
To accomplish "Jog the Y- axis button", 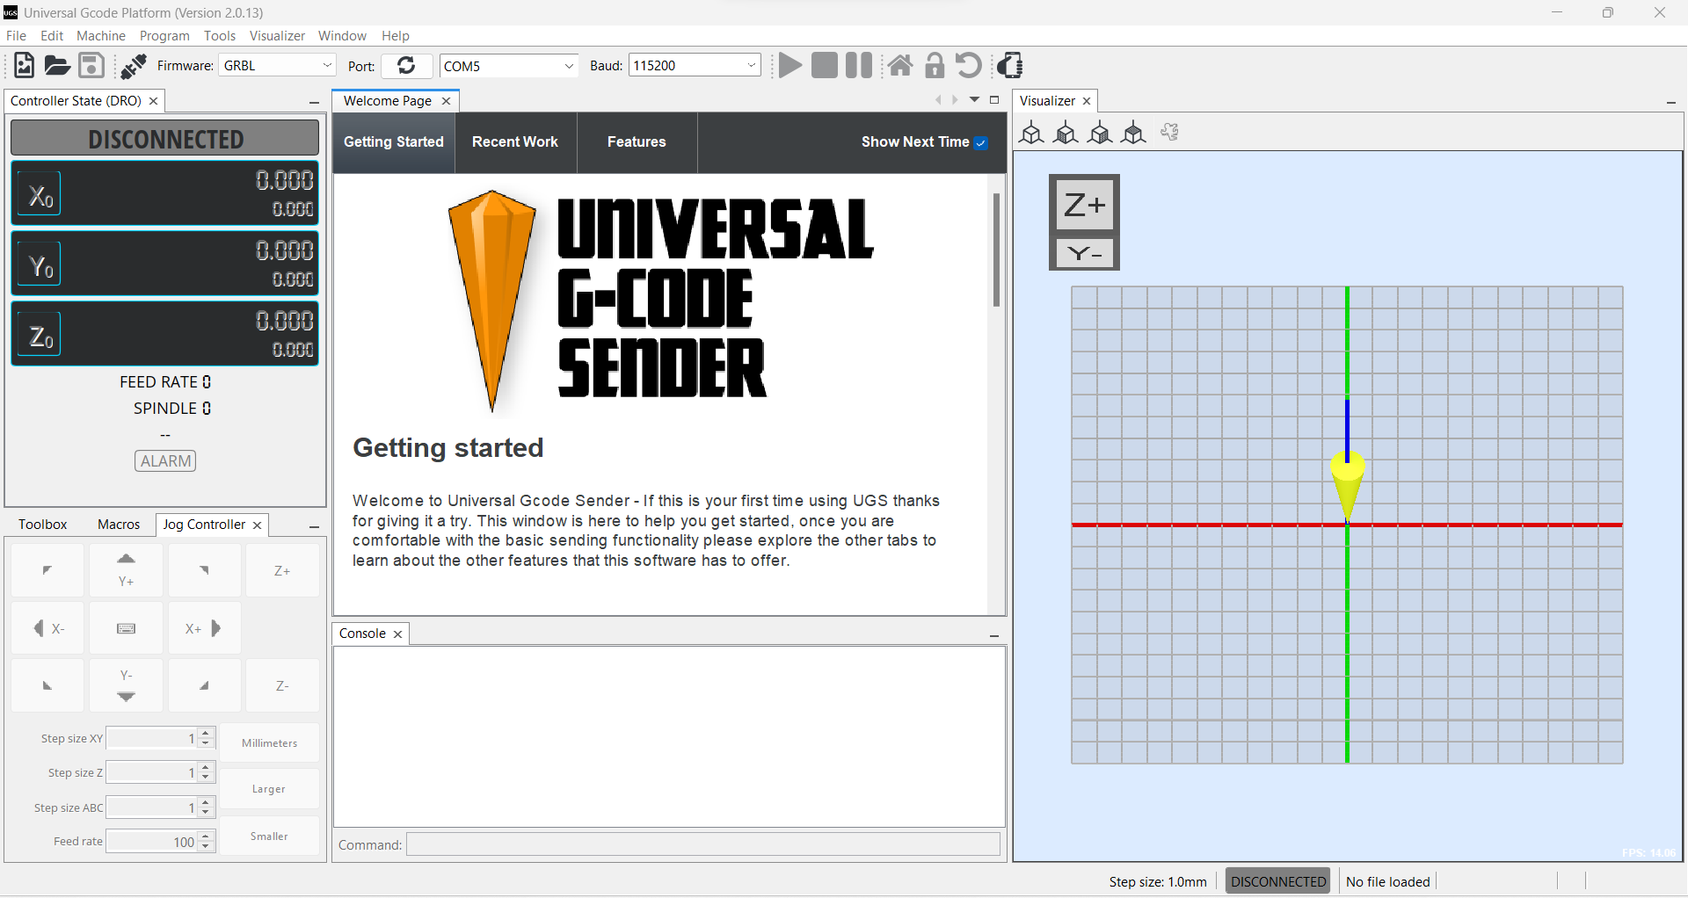I will pos(126,685).
